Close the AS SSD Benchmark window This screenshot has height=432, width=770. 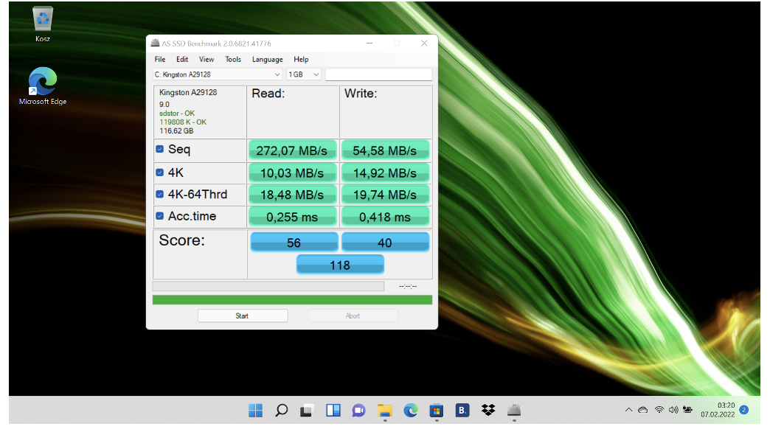424,43
